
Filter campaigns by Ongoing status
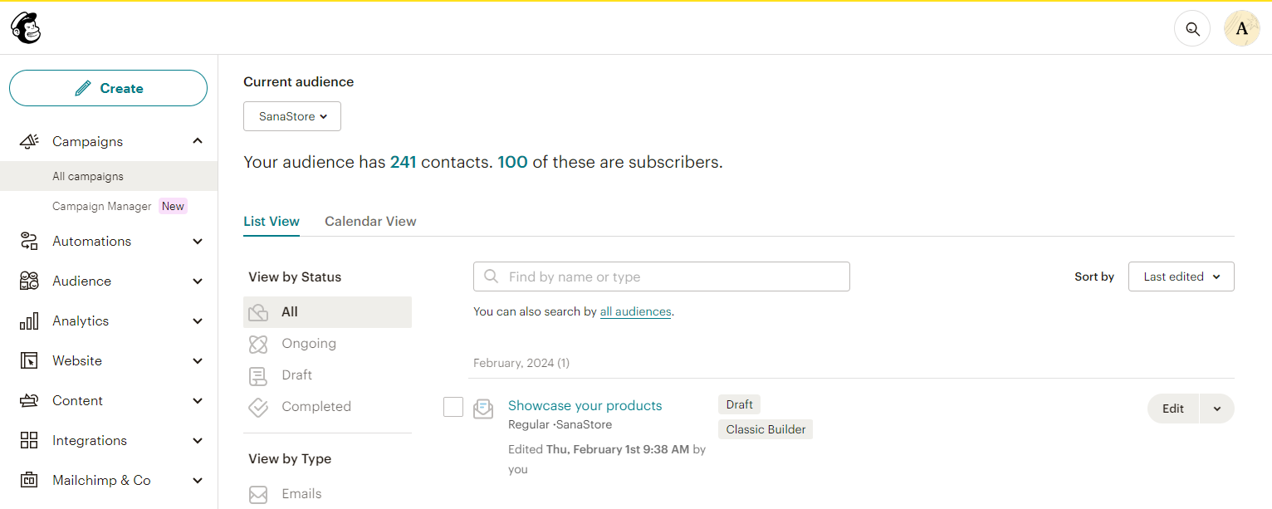tap(327, 344)
